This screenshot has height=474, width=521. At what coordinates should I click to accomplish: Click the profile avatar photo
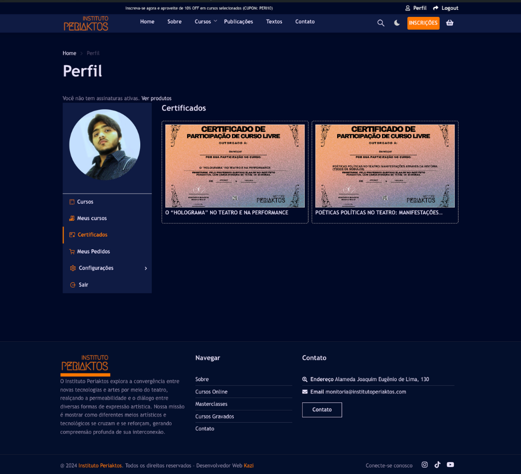[105, 145]
